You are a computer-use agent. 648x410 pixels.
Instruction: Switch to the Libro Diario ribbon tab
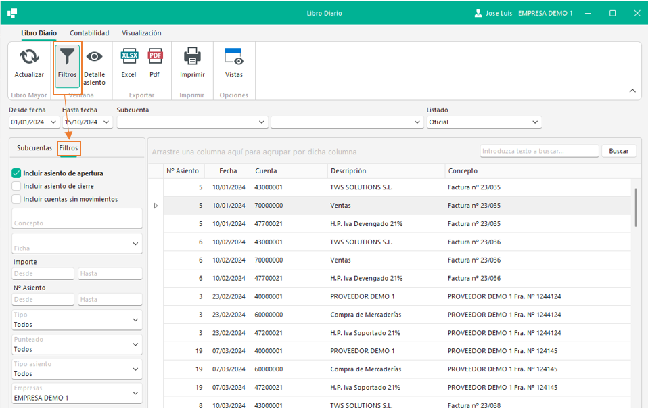click(x=39, y=33)
